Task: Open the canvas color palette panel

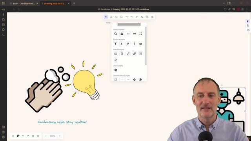Action: click(18, 136)
